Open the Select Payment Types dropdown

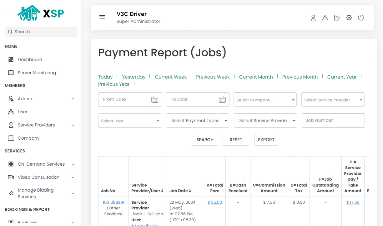tap(197, 121)
